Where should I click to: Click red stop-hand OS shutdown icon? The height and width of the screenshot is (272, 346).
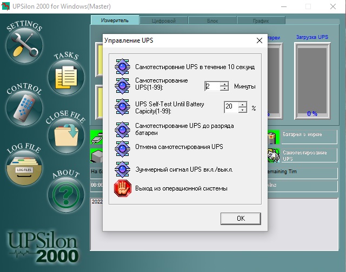[x=123, y=188]
